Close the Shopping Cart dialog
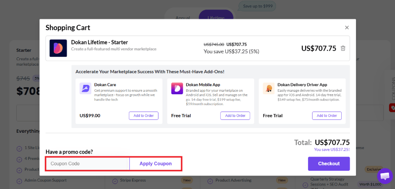This screenshot has height=189, width=395. (347, 28)
